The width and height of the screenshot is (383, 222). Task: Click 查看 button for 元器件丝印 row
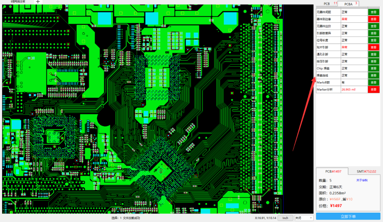(373, 26)
